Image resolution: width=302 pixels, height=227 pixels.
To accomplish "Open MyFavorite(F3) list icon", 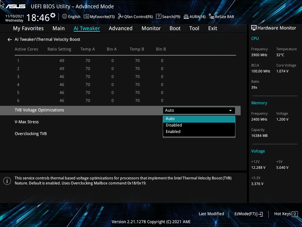I will 86,17.
